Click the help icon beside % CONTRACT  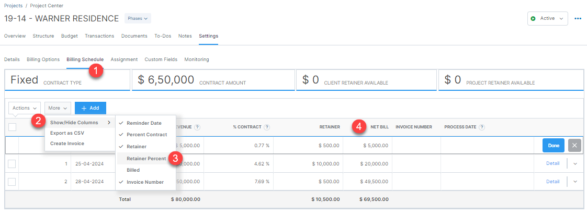[267, 127]
